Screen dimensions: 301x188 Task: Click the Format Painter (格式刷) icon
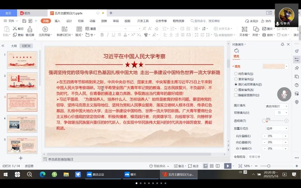click(x=30, y=29)
